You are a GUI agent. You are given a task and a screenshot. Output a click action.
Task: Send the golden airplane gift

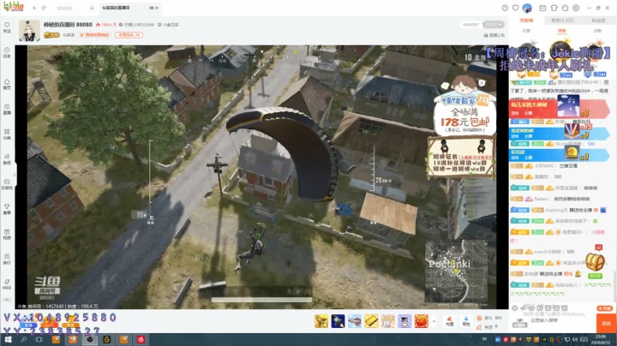[x=321, y=321]
